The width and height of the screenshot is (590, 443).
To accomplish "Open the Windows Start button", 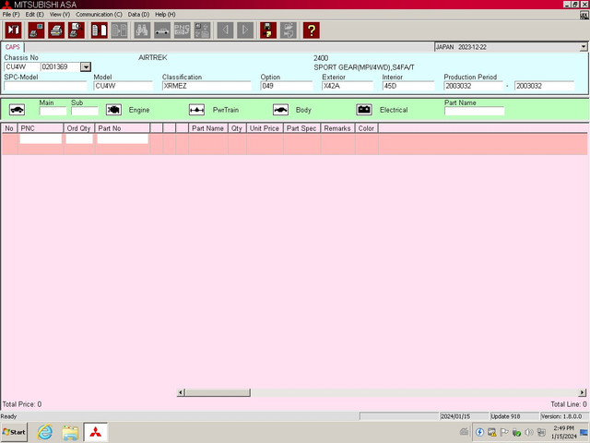I will click(x=15, y=432).
